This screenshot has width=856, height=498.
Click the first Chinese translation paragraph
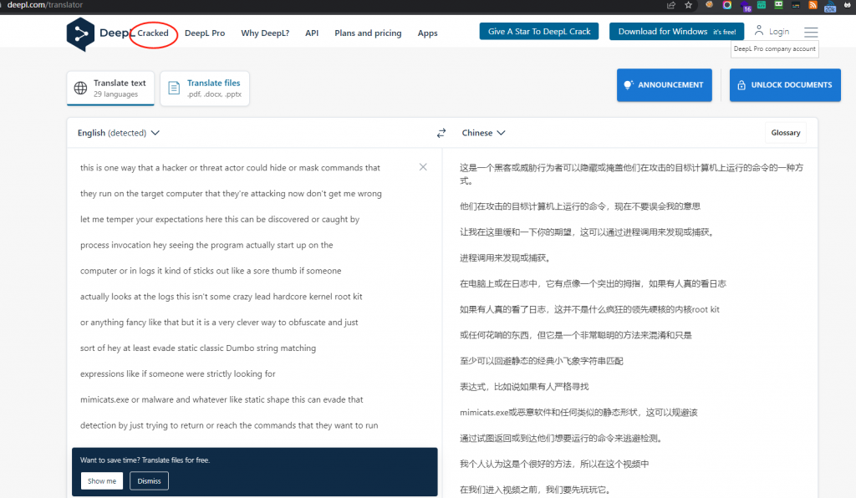[x=632, y=174]
